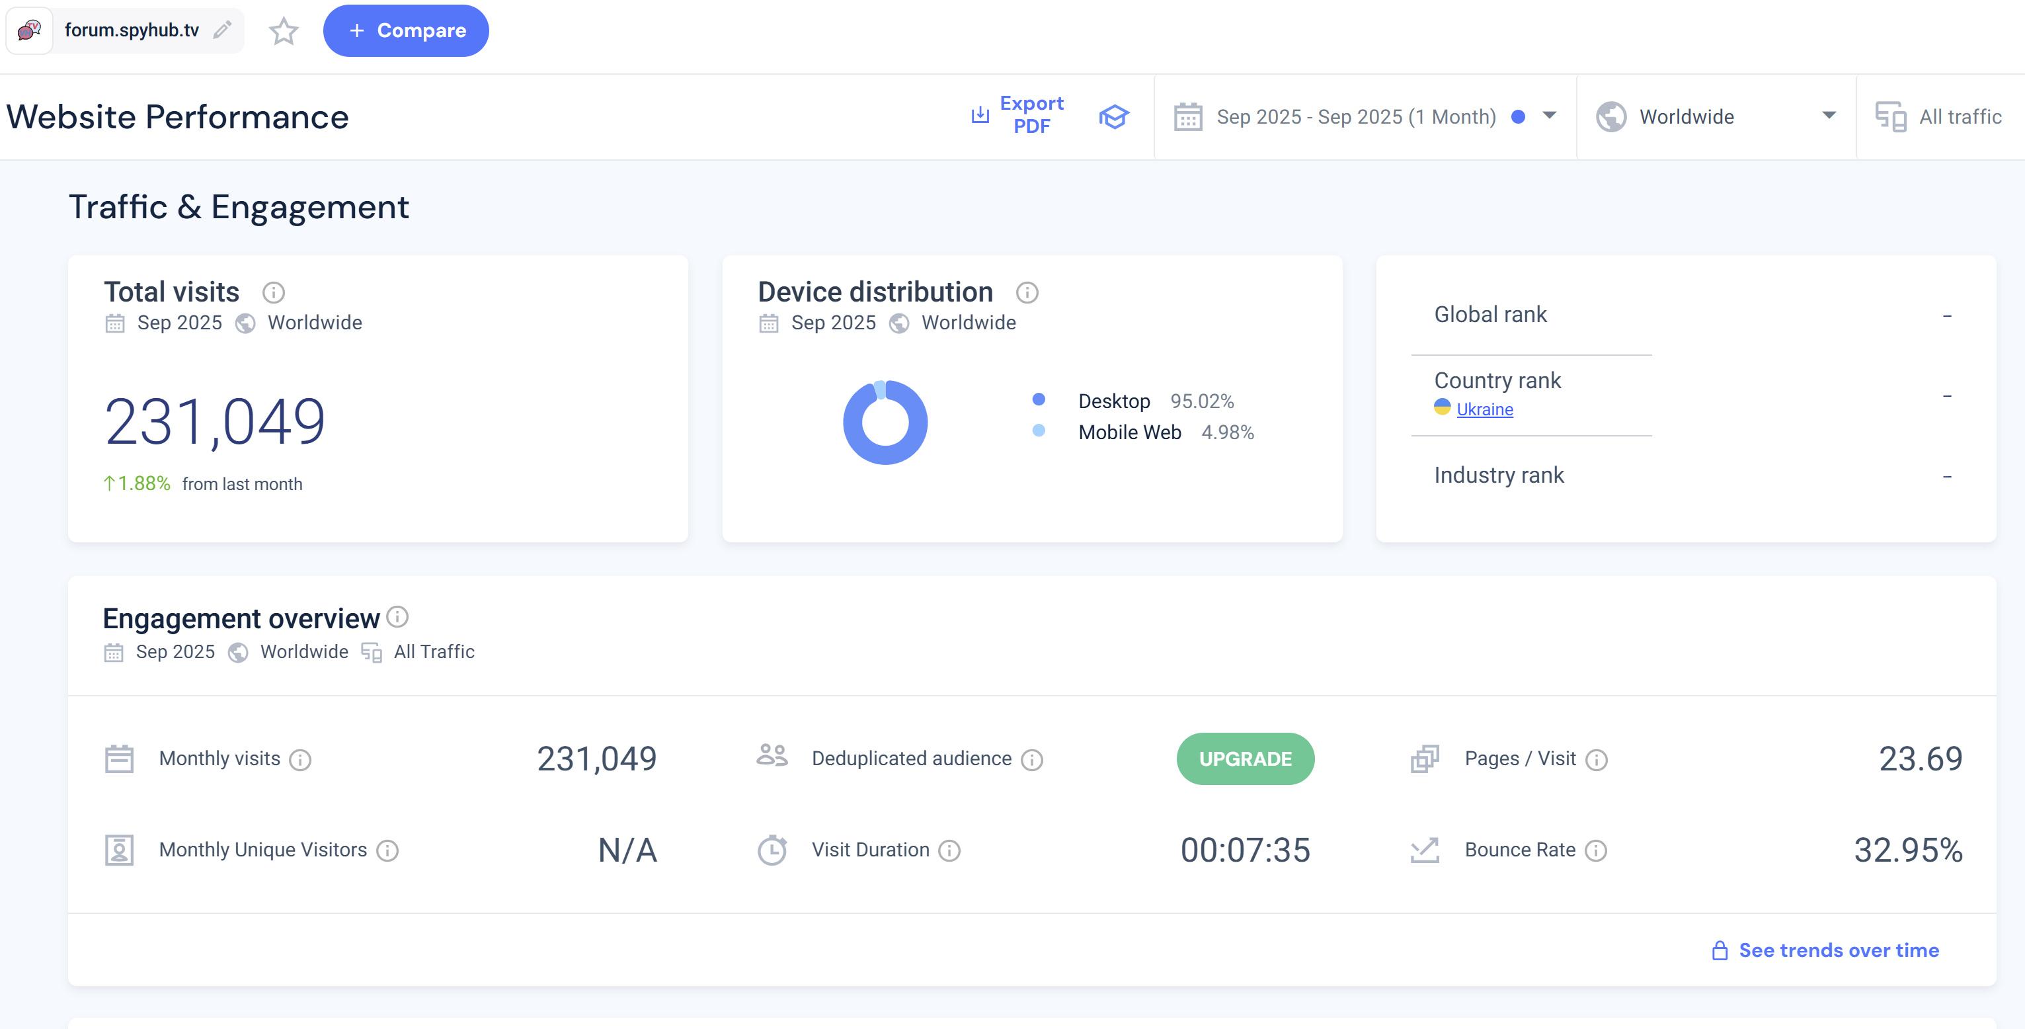2025x1029 pixels.
Task: Click Pages / Visit info icon
Action: pos(1597,759)
